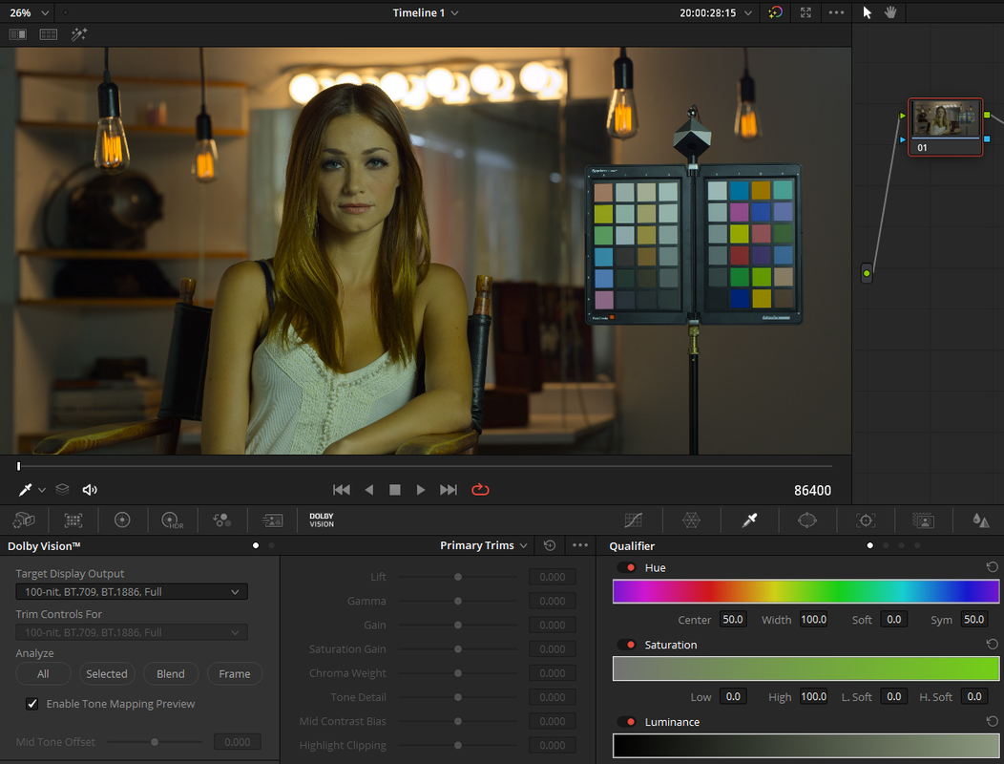Image resolution: width=1004 pixels, height=764 pixels.
Task: Open timecode display options dropdown
Action: pyautogui.click(x=748, y=12)
